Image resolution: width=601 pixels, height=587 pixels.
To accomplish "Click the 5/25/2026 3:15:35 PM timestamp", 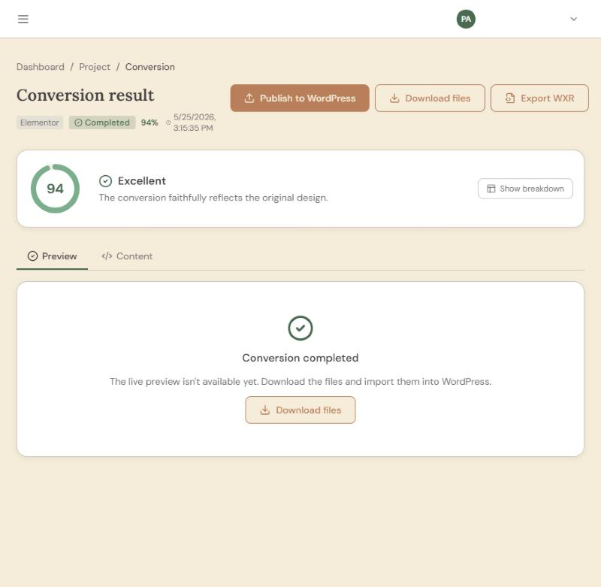I will (x=195, y=123).
